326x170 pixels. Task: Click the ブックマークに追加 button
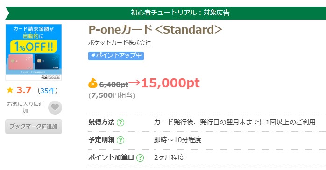point(34,127)
